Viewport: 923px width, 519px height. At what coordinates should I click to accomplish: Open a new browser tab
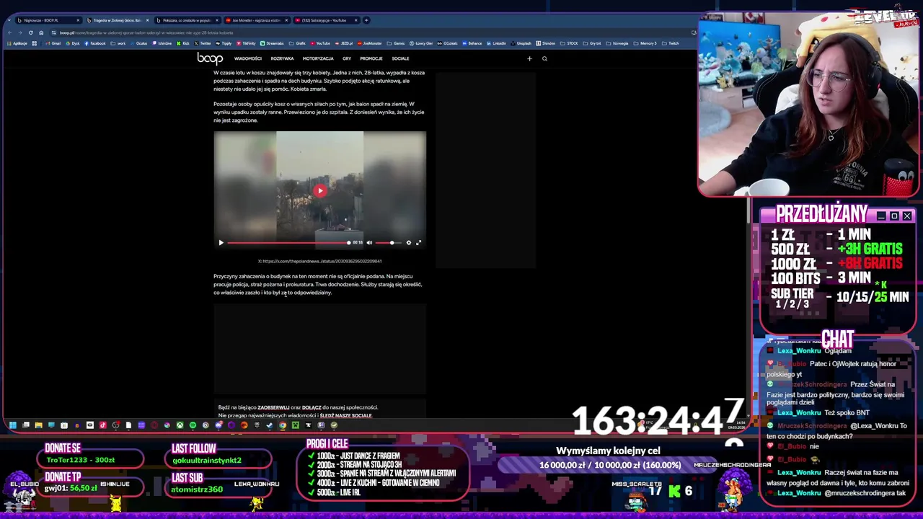[366, 20]
